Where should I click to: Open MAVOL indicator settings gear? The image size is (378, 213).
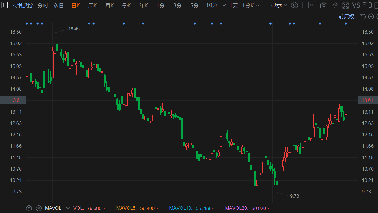click(29, 208)
